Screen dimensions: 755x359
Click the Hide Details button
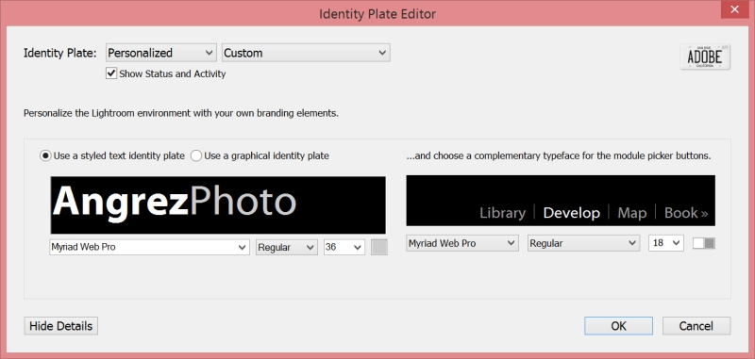[x=61, y=326]
